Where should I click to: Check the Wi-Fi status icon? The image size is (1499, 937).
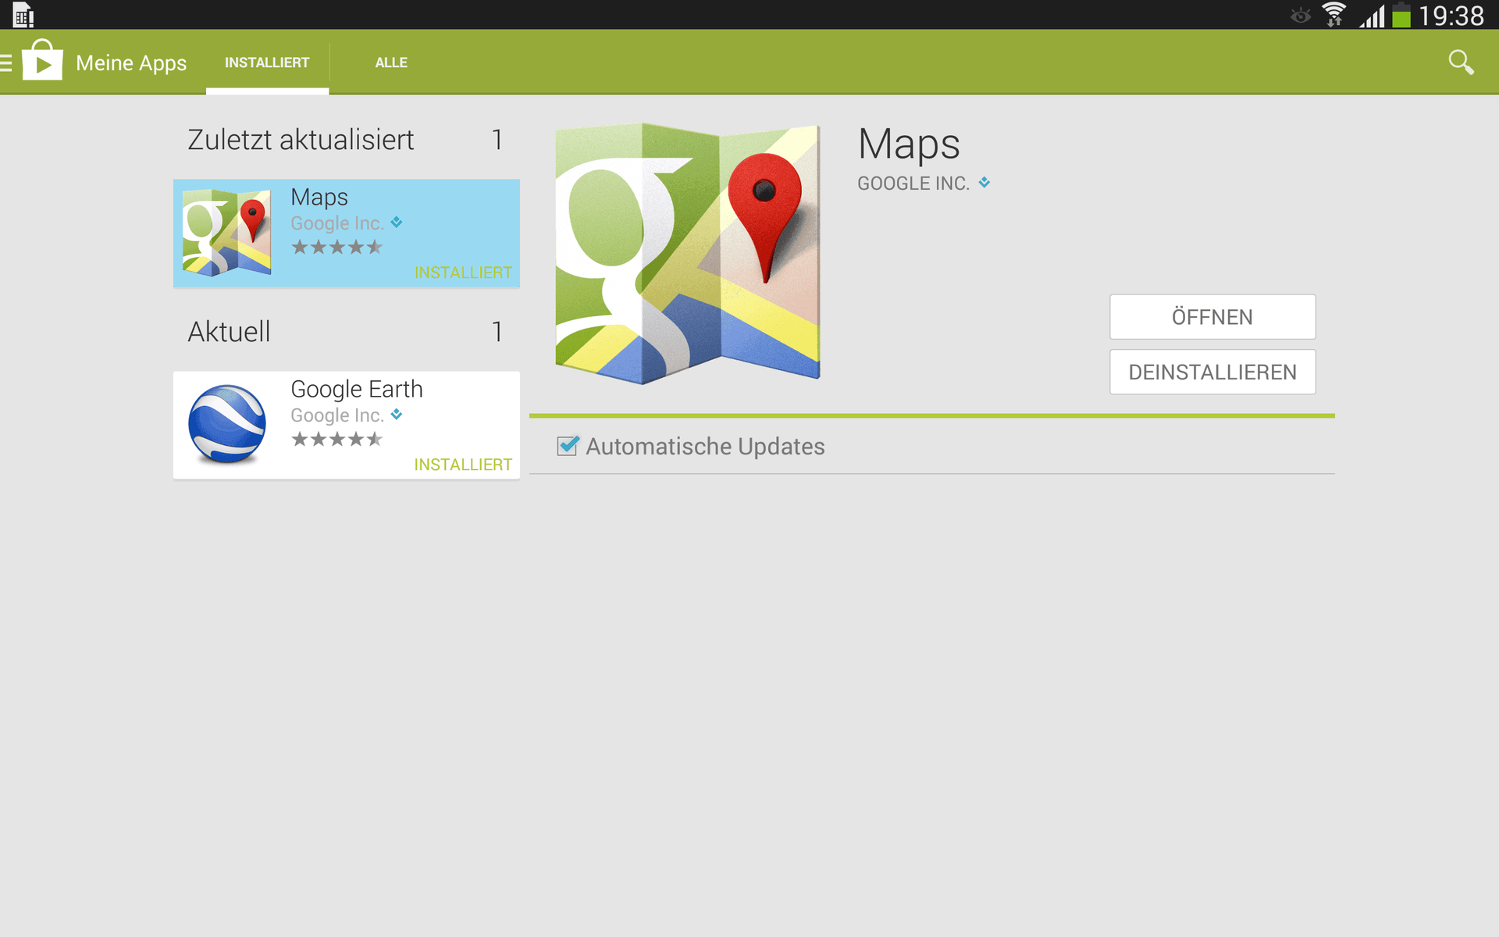coord(1333,15)
